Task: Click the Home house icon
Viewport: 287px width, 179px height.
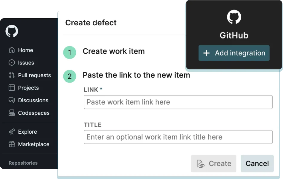Action: (12, 50)
